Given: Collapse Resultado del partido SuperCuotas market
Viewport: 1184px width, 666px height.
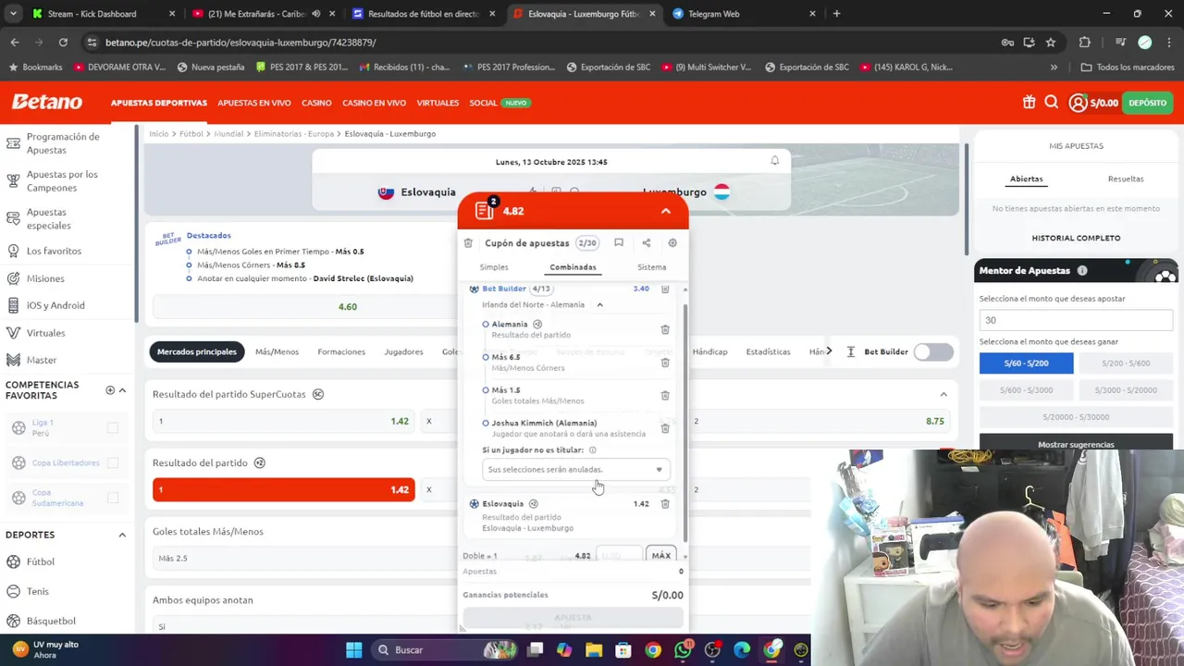Looking at the screenshot, I should click(943, 394).
